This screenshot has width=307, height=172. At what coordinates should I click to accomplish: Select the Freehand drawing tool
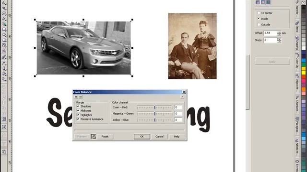(x=4, y=19)
